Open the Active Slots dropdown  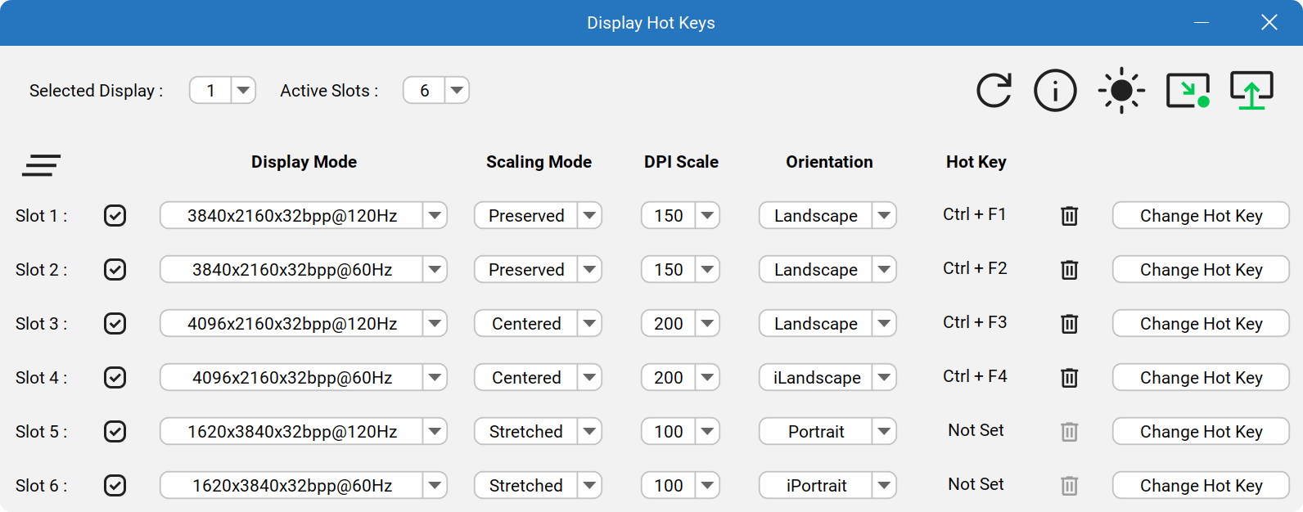(436, 90)
